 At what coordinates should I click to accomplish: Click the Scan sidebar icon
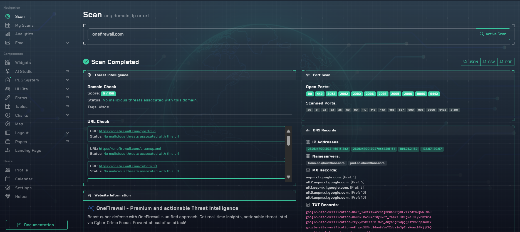pyautogui.click(x=8, y=16)
